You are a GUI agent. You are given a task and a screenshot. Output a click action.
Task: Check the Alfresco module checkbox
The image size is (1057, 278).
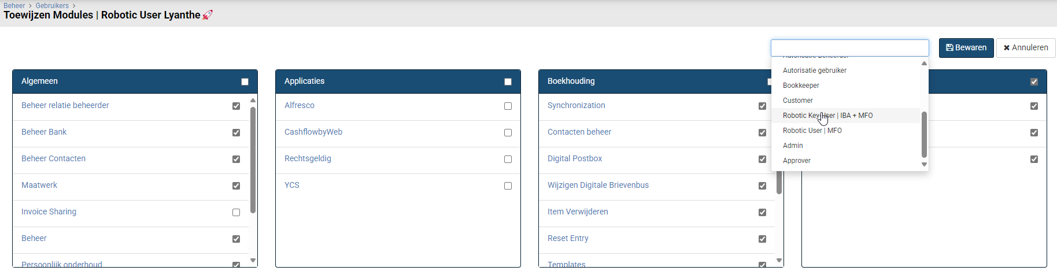coord(508,106)
